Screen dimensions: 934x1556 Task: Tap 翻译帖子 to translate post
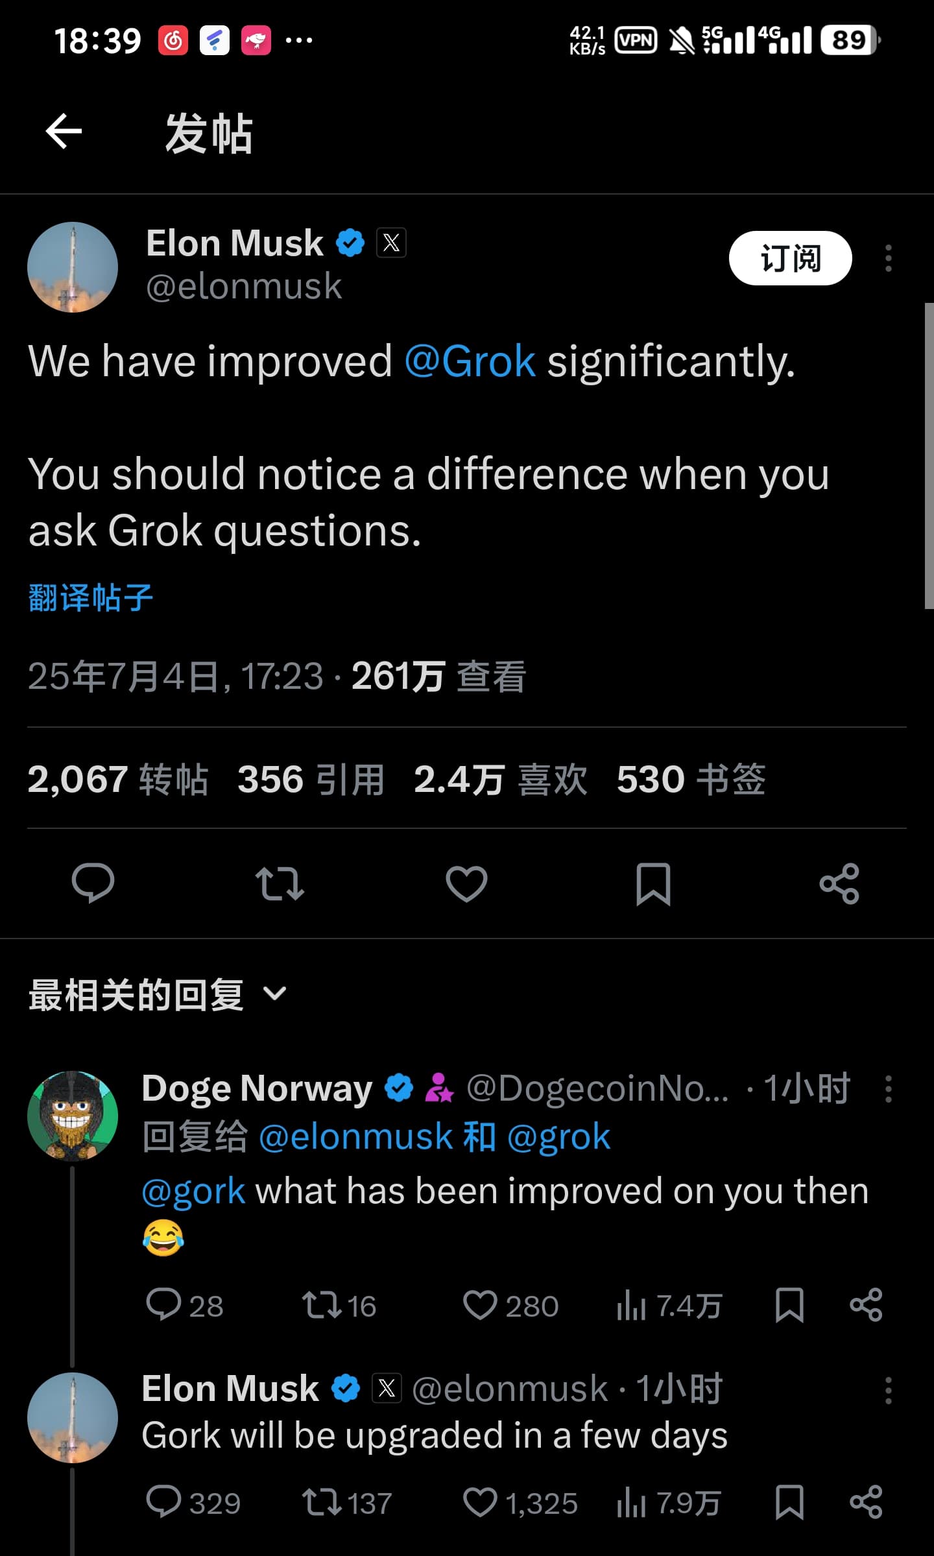pyautogui.click(x=91, y=597)
